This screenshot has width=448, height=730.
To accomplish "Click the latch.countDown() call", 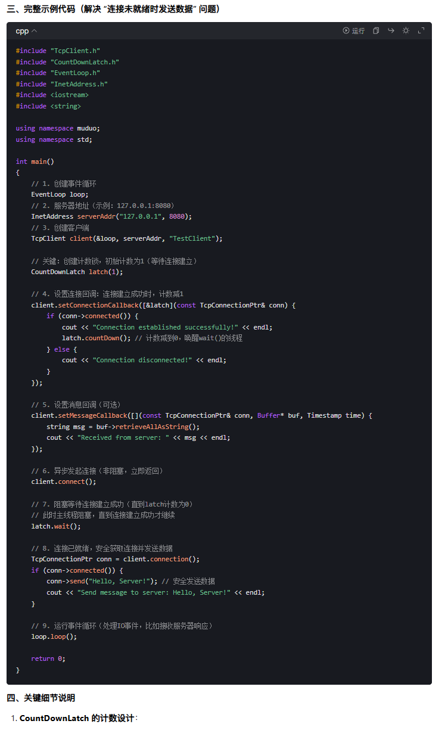I will [x=97, y=338].
